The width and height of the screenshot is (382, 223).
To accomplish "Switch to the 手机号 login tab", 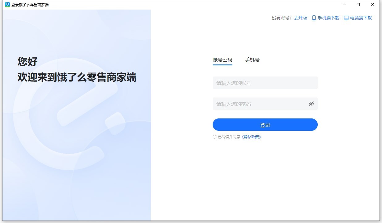I will tap(252, 60).
